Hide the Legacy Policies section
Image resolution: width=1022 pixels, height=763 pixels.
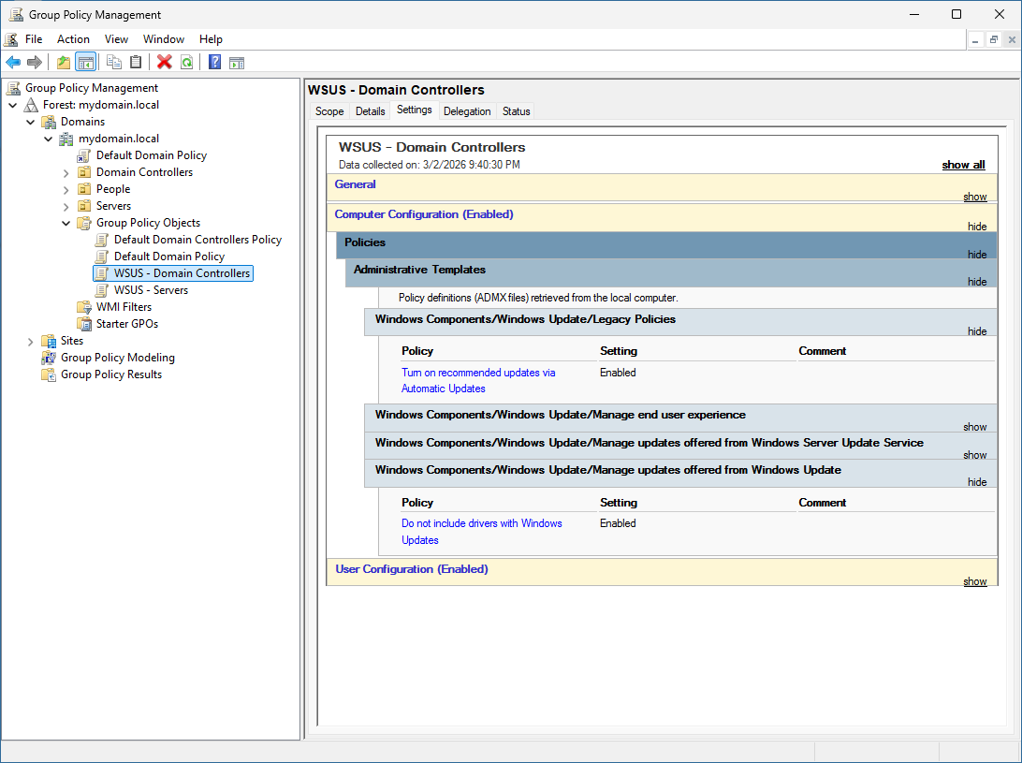click(x=977, y=331)
